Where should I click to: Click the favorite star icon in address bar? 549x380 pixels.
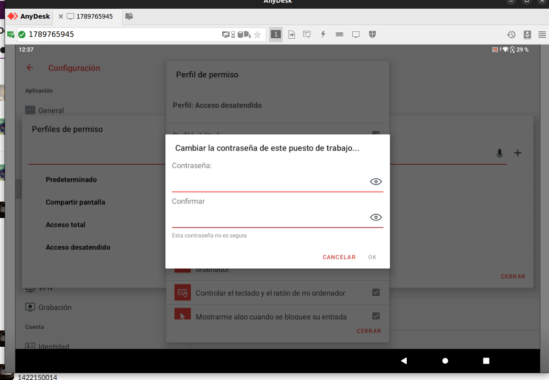coord(257,35)
